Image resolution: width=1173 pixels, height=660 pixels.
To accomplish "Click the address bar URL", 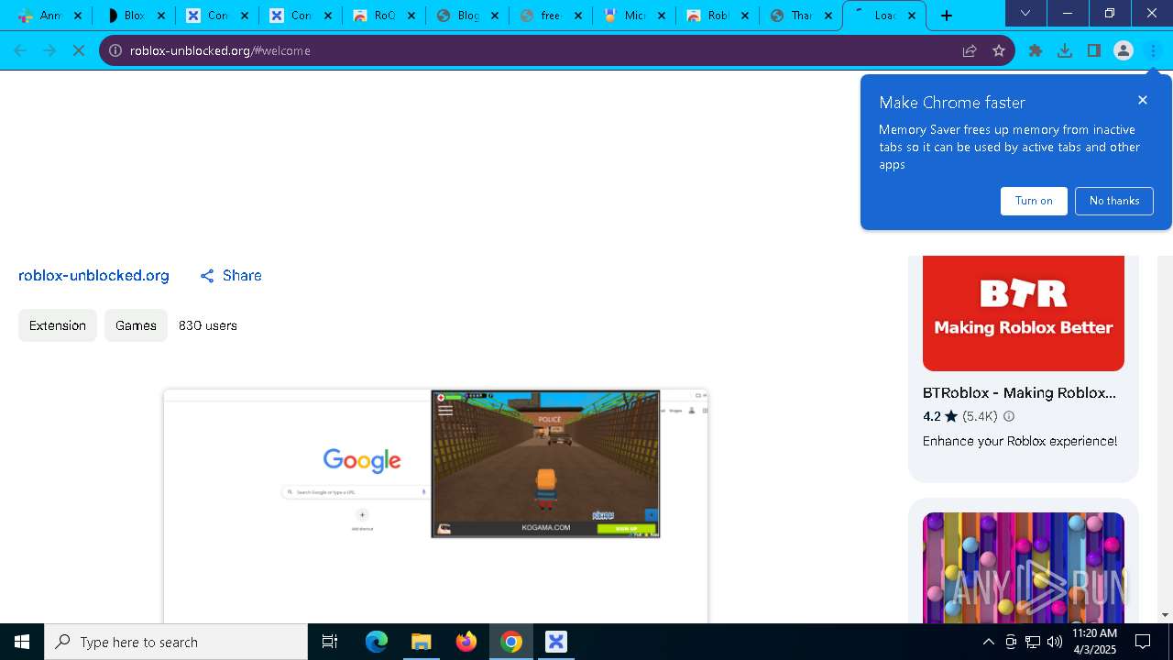I will point(220,50).
